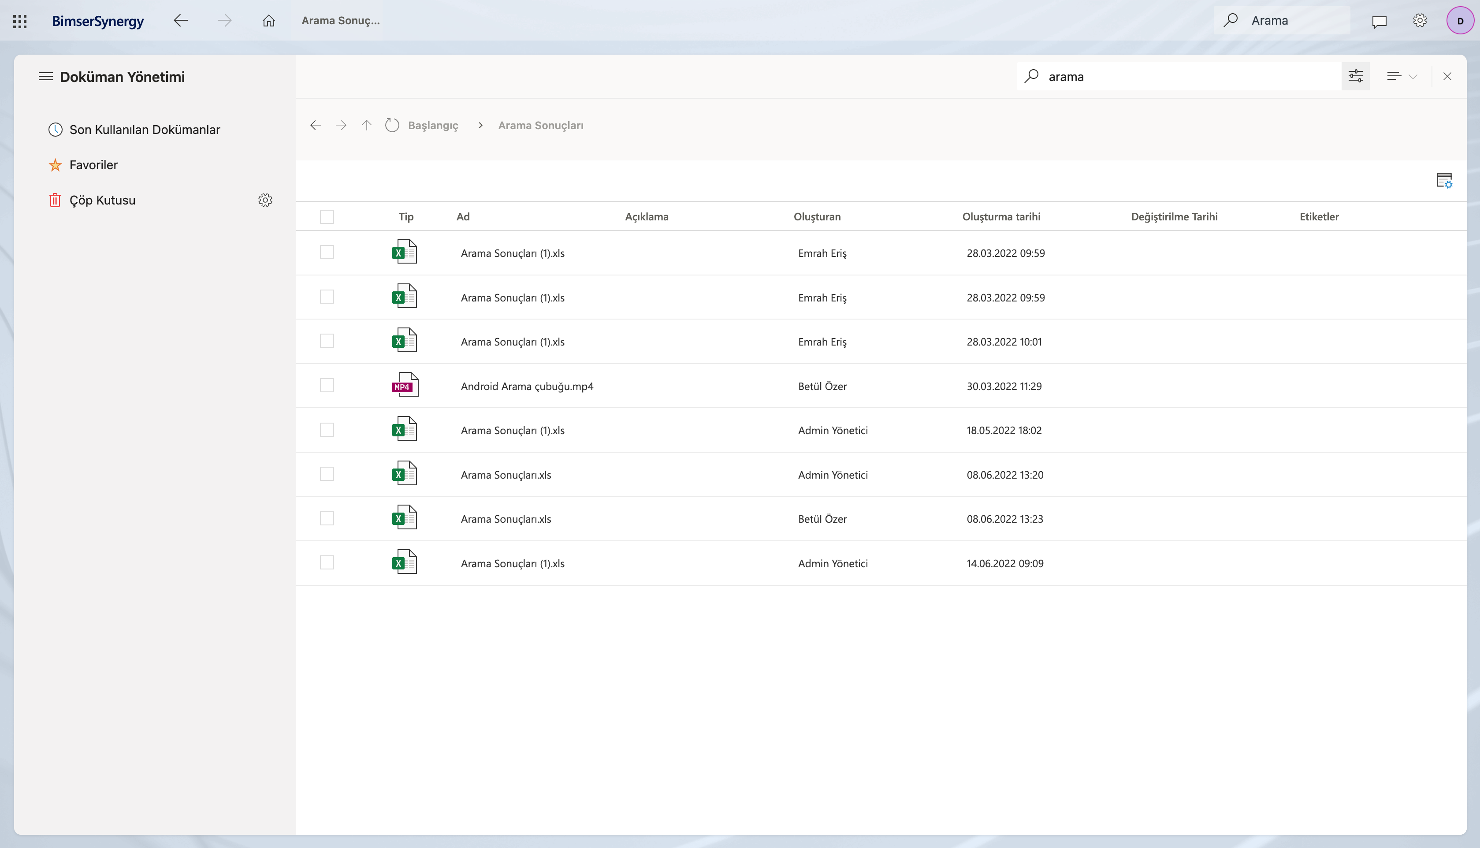Click Excel icon of 18.05.2022 file

point(405,429)
